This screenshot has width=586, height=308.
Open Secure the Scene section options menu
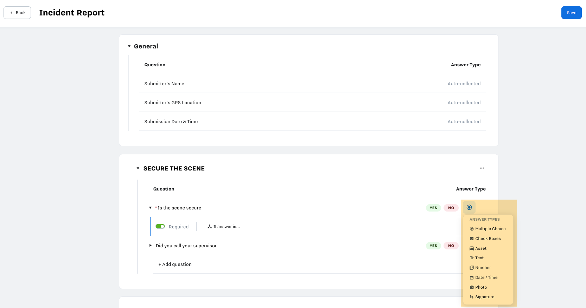[482, 168]
